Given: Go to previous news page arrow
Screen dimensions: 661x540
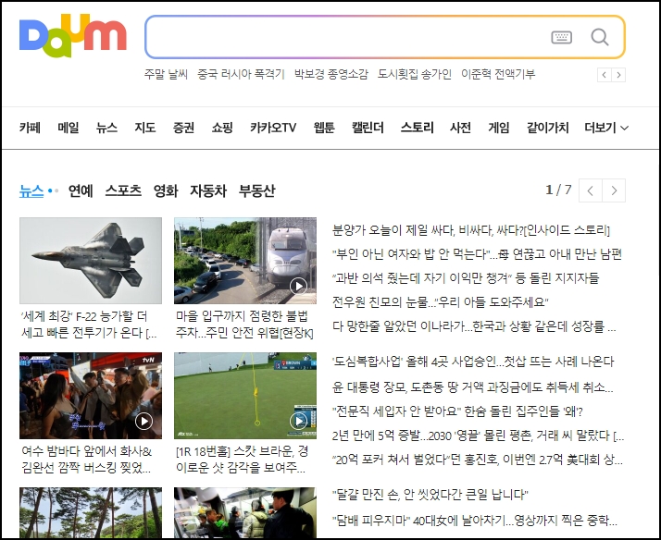Looking at the screenshot, I should click(591, 190).
